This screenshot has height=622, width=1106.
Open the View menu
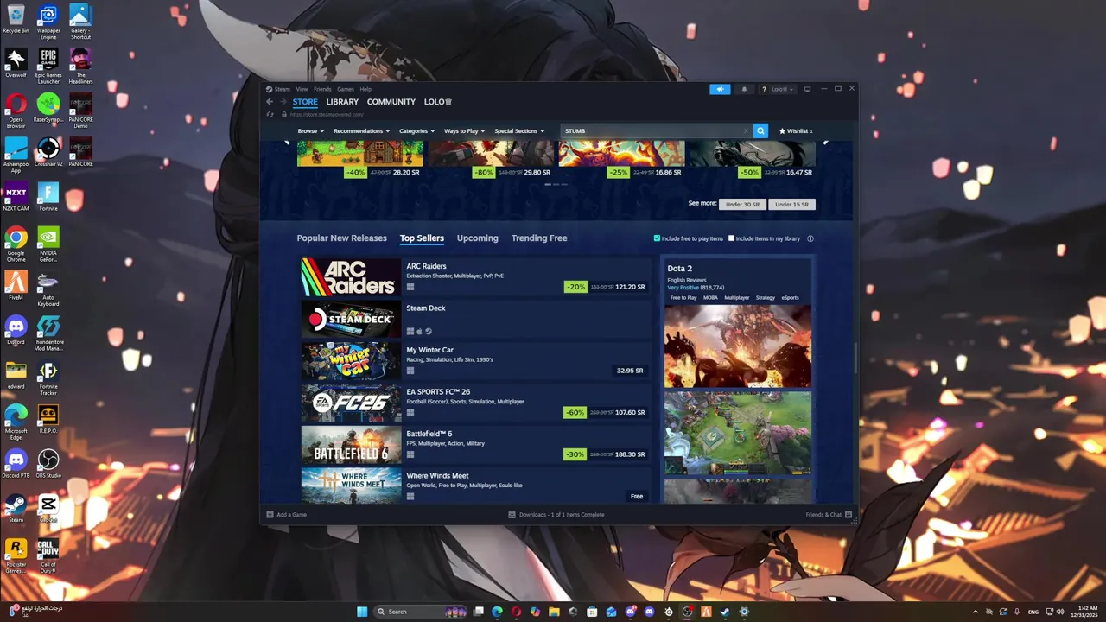(x=302, y=89)
